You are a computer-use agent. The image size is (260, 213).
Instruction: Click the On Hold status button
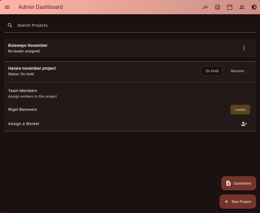pyautogui.click(x=212, y=71)
